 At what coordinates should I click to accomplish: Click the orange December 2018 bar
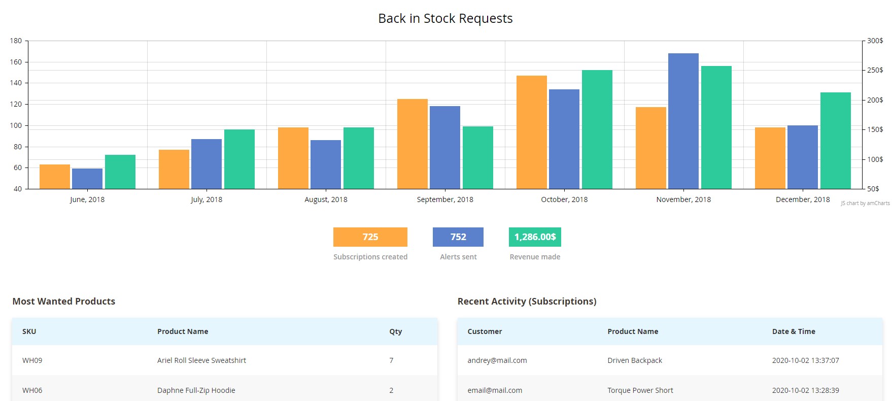[770, 158]
